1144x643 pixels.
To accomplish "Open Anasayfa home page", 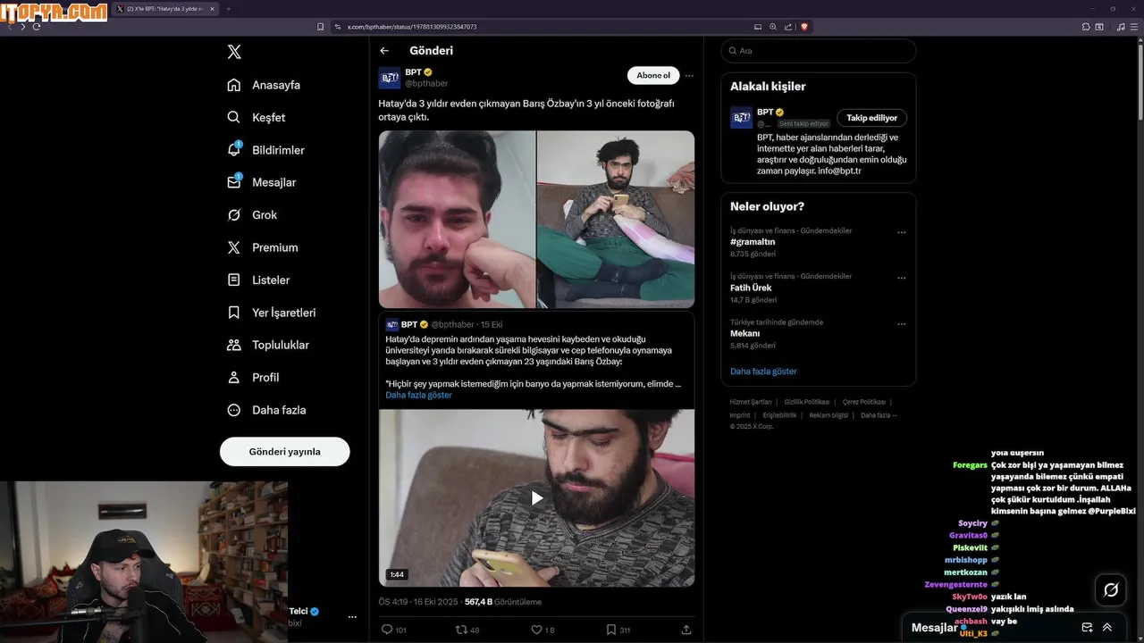I will coord(264,85).
